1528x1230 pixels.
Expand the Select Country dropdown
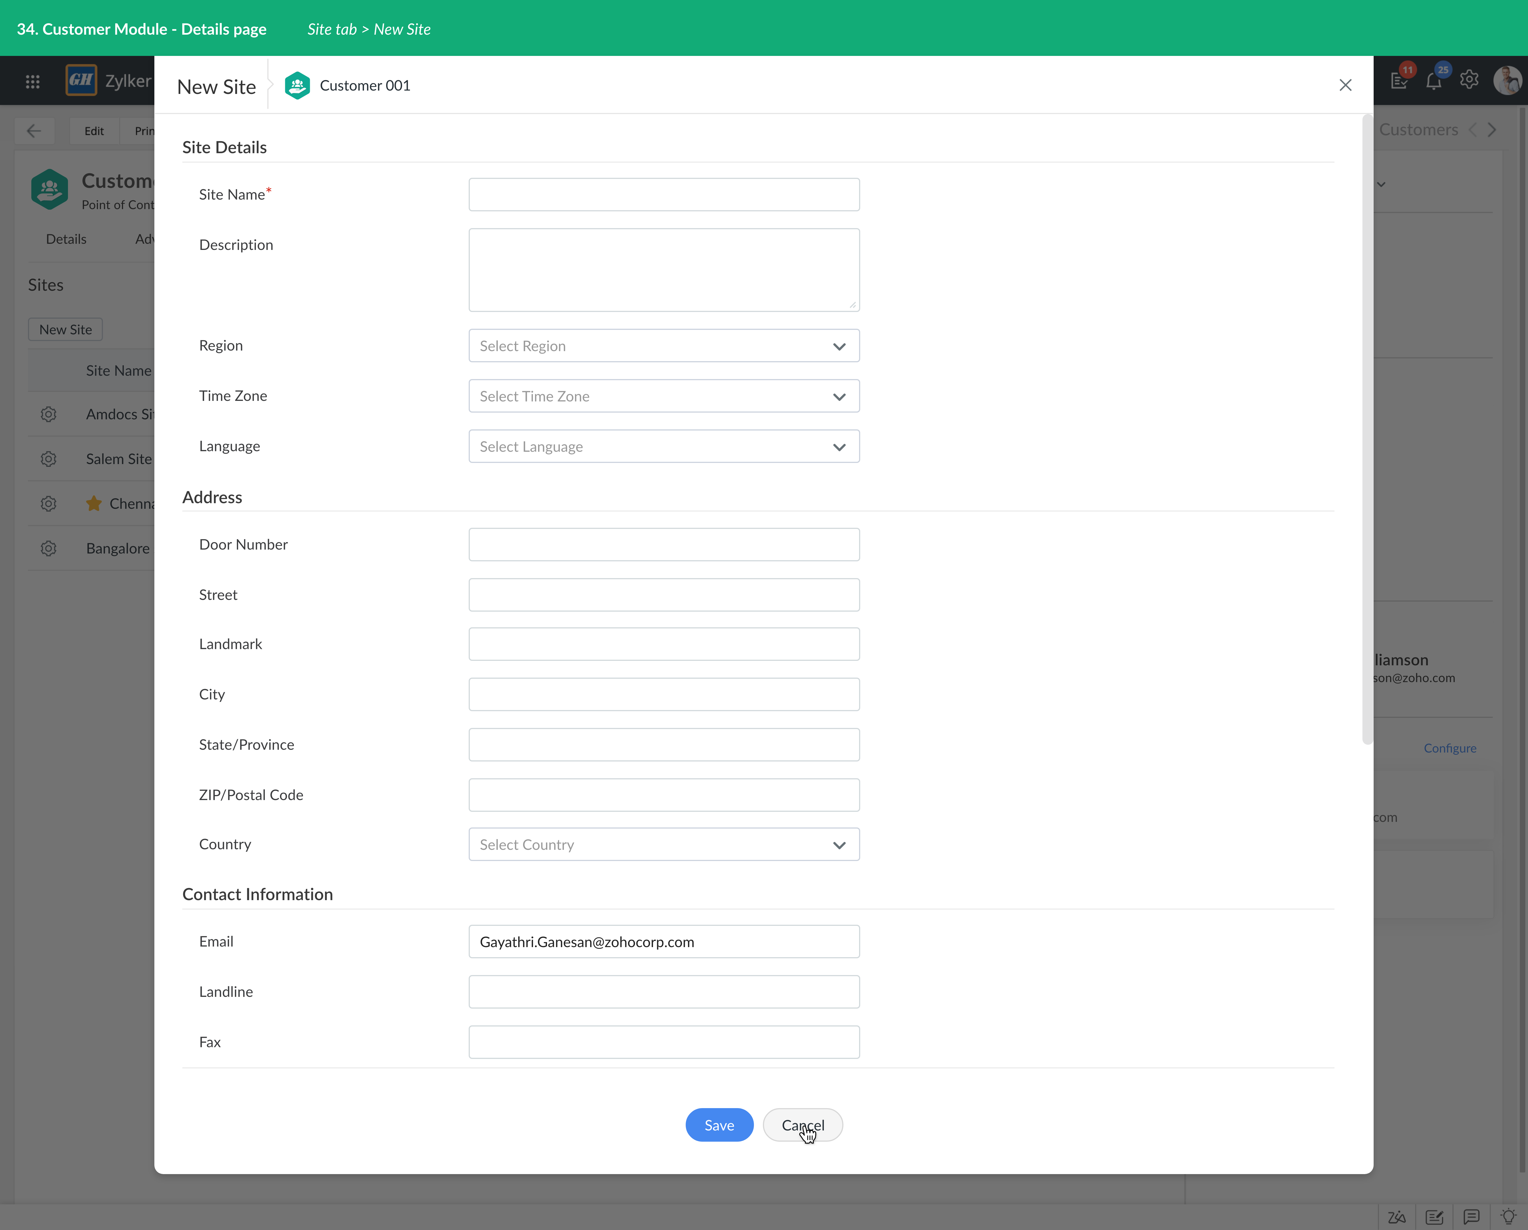tap(664, 845)
